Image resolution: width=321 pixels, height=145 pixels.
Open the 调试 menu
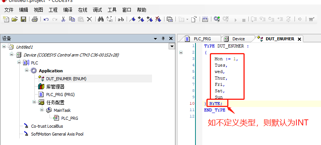pyautogui.click(x=97, y=10)
